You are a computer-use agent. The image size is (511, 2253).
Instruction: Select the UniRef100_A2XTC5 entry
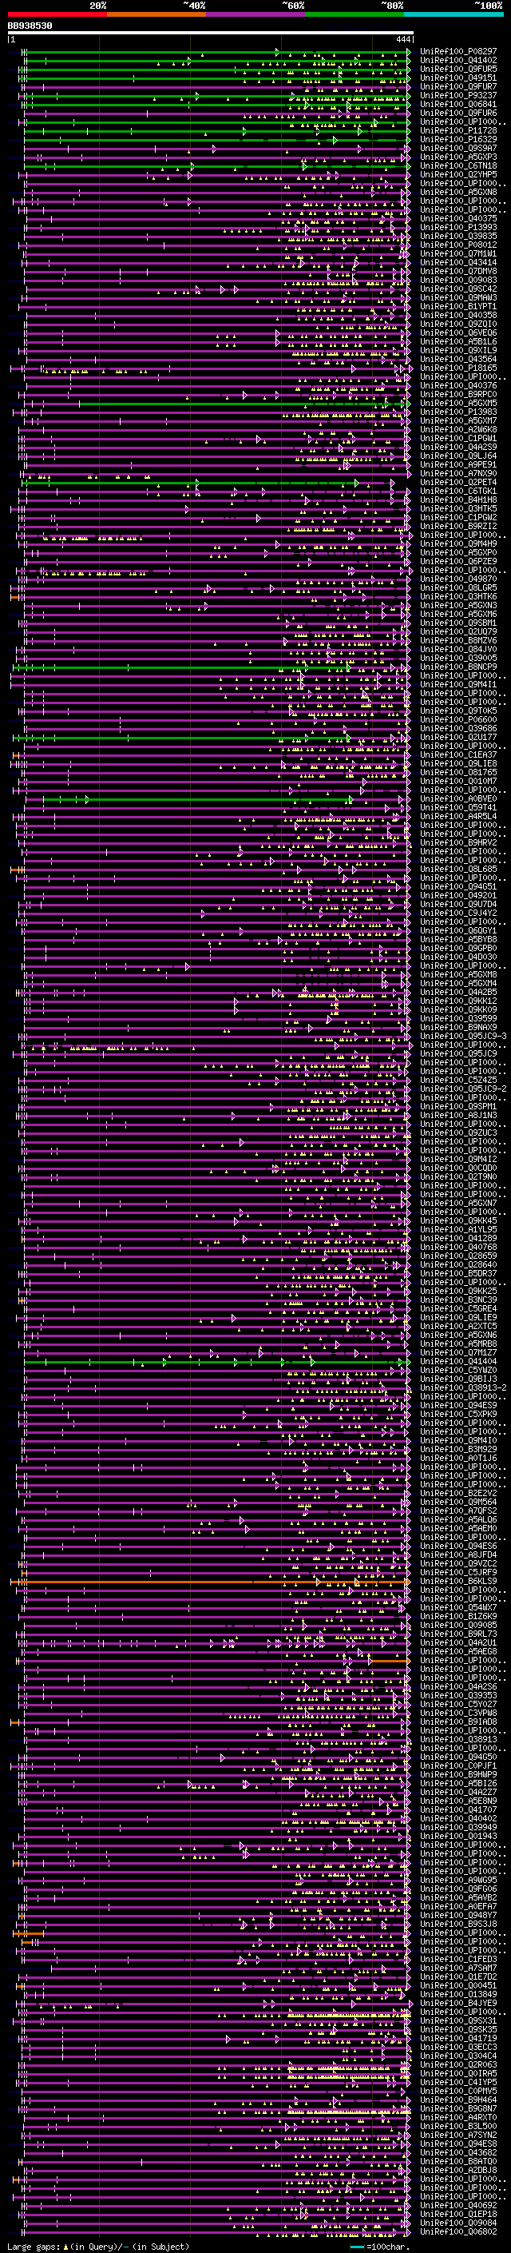[458, 1326]
